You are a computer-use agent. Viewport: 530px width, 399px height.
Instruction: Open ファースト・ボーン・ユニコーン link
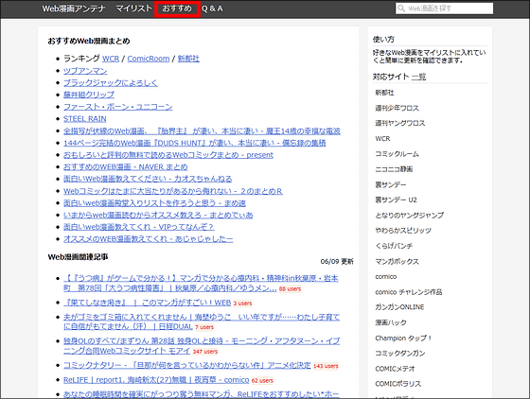pyautogui.click(x=118, y=107)
